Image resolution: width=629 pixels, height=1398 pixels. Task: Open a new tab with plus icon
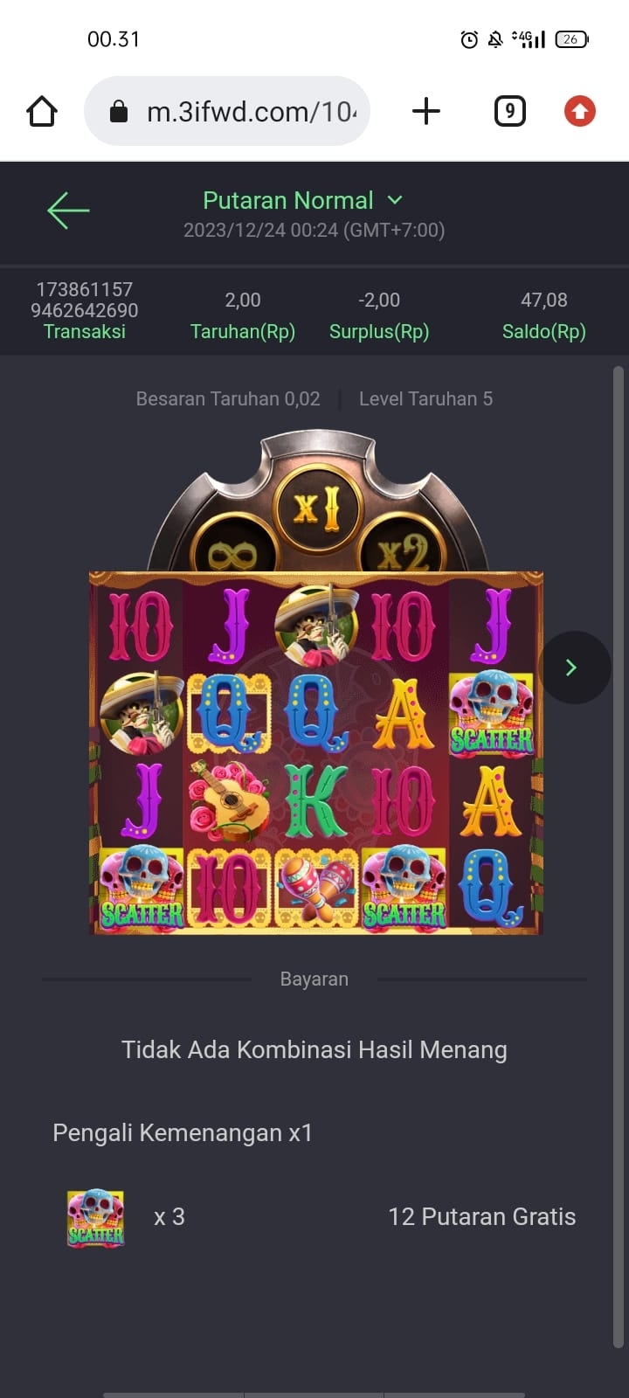tap(425, 111)
